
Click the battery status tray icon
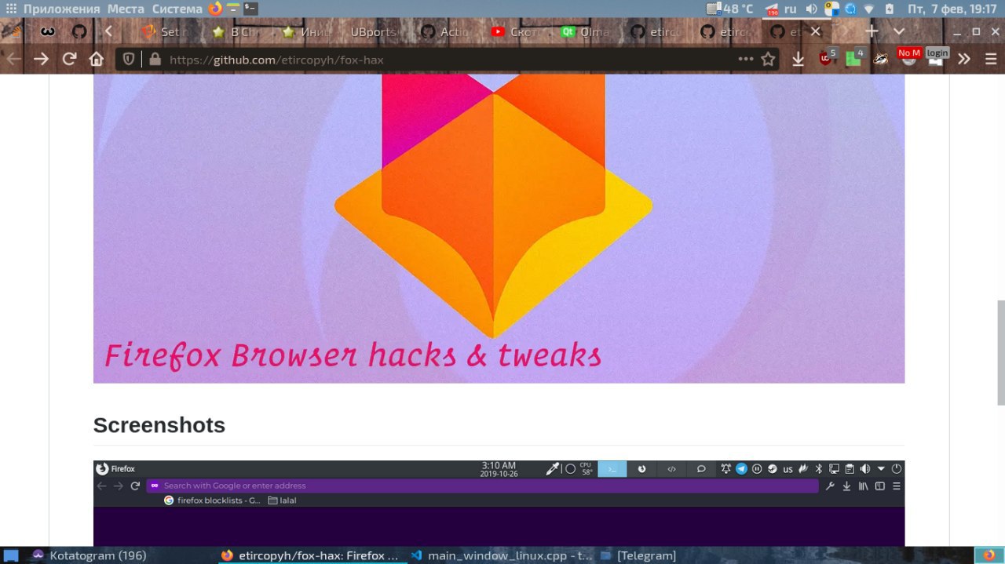[889, 9]
